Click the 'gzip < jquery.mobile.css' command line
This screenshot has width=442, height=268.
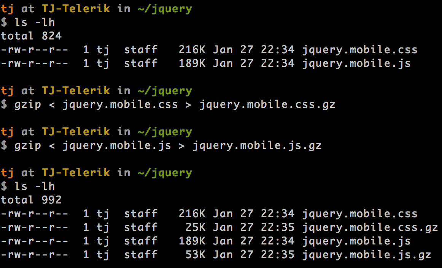tap(168, 105)
